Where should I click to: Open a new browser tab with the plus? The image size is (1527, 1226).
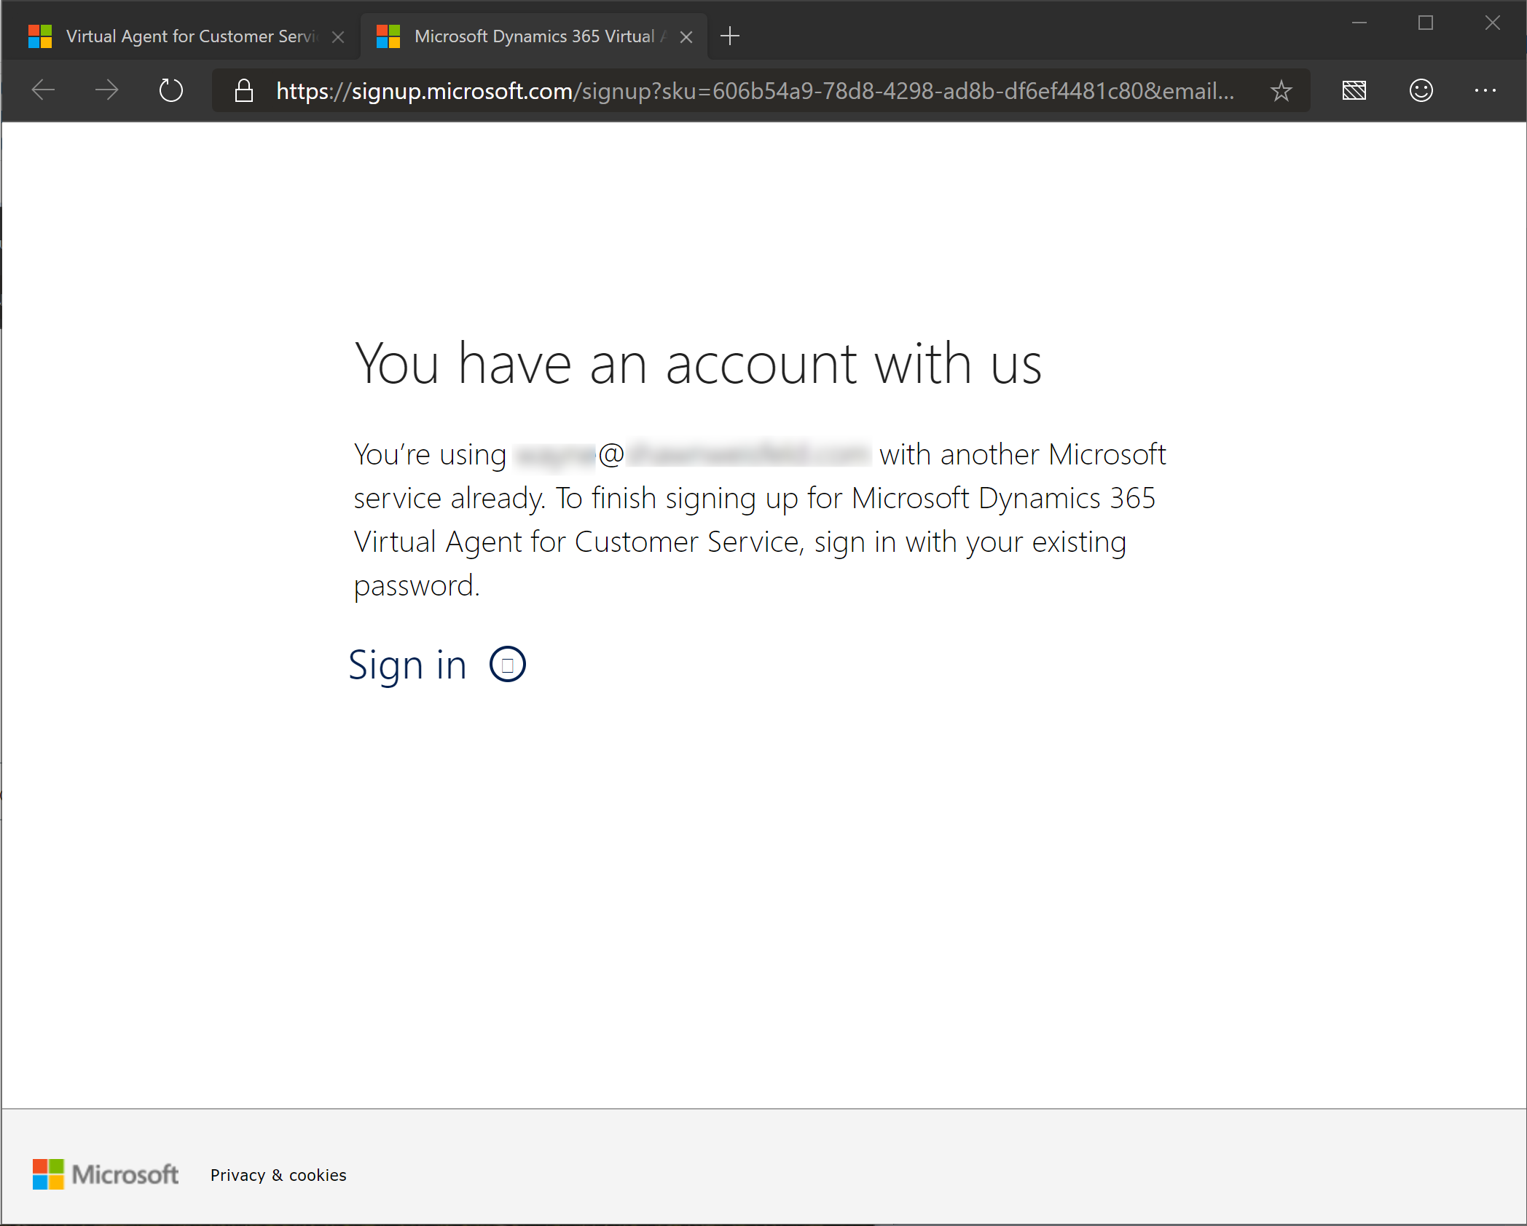tap(730, 35)
